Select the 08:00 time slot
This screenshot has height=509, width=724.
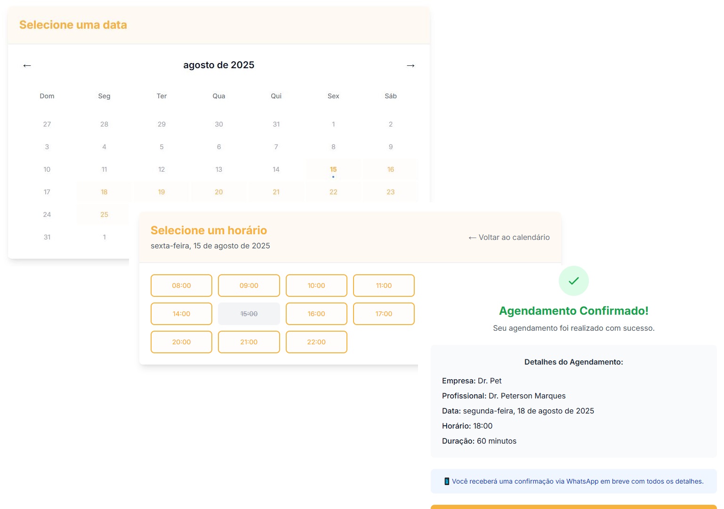click(x=181, y=286)
